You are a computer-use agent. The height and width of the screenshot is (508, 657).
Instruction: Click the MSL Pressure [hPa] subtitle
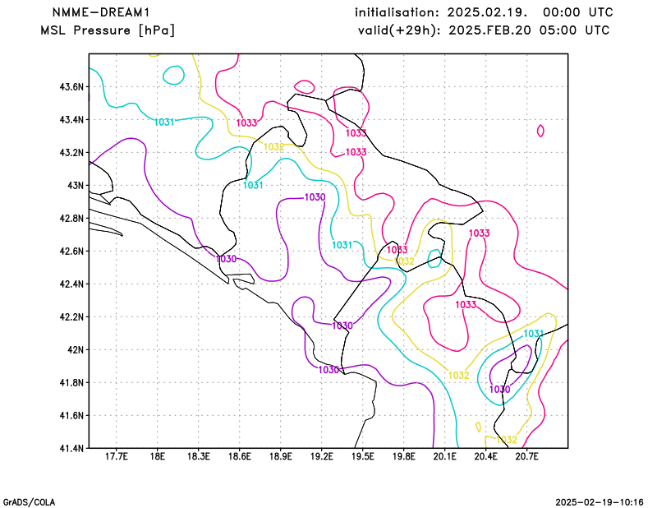click(108, 30)
